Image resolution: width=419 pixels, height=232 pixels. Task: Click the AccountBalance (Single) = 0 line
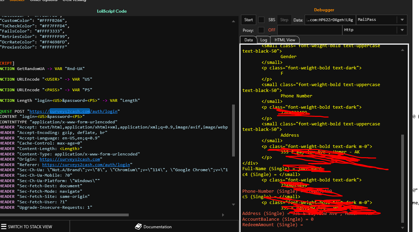(x=278, y=219)
